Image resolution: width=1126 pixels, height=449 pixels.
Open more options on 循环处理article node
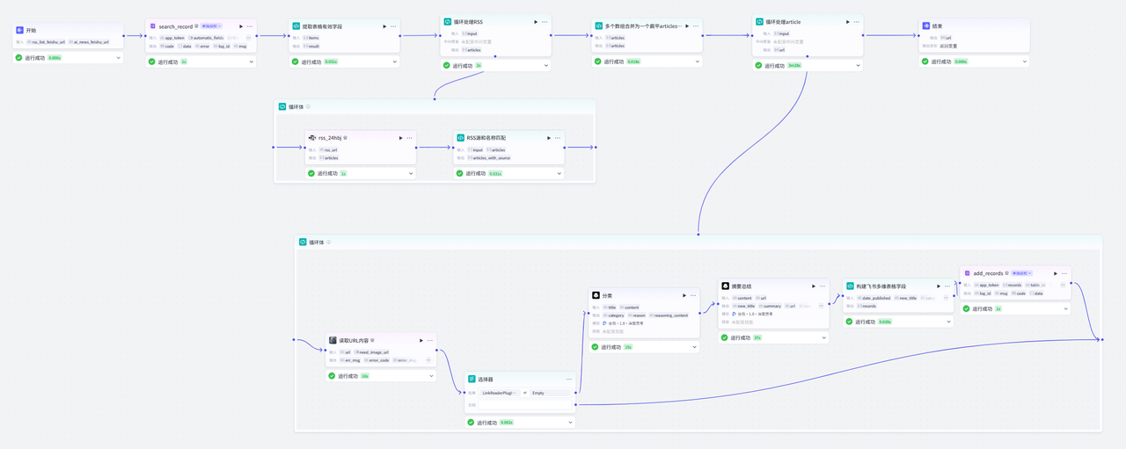click(857, 21)
